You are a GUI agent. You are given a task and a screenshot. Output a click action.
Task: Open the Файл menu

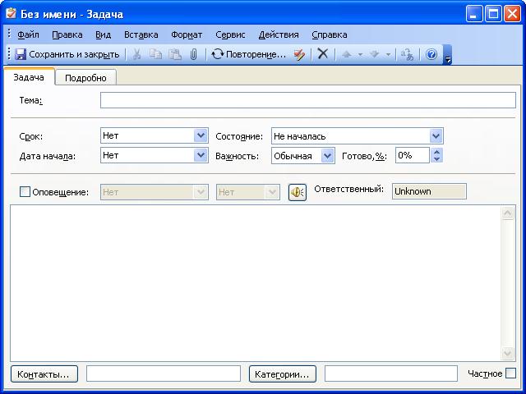(x=28, y=34)
